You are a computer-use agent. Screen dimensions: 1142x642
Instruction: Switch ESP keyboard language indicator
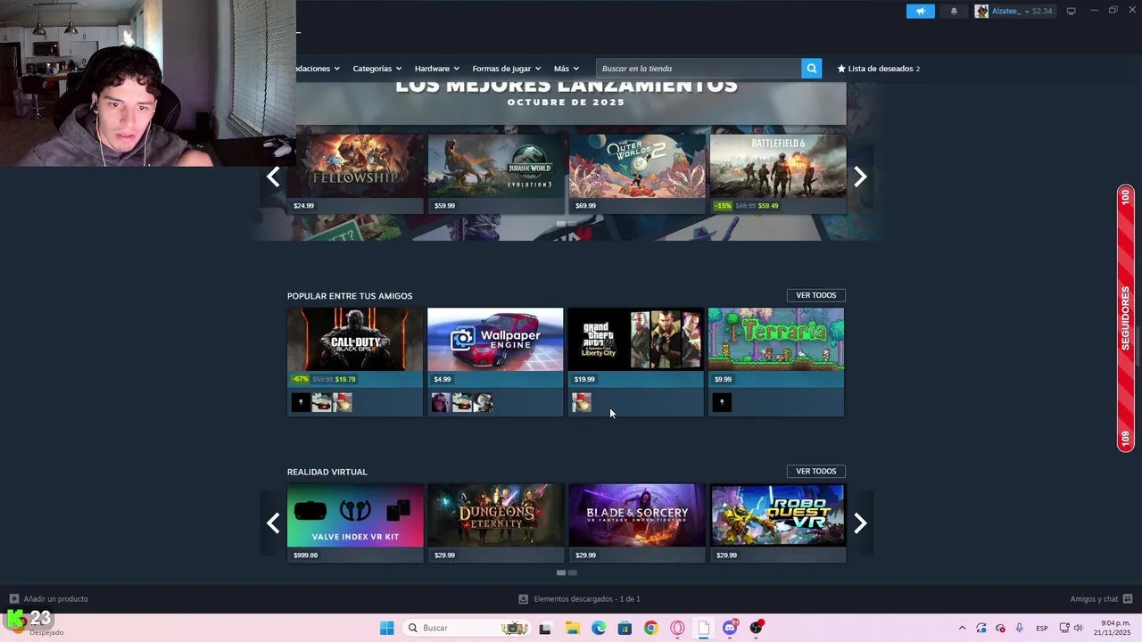pyautogui.click(x=1042, y=628)
